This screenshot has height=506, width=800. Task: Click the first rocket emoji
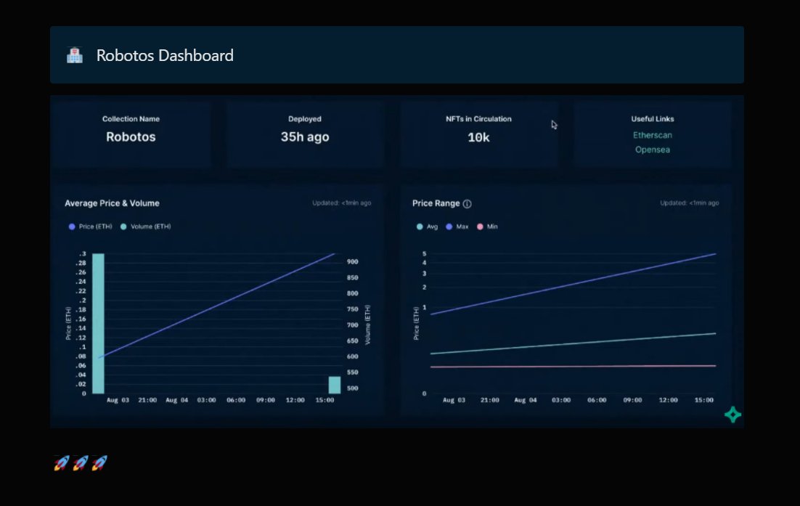point(62,463)
